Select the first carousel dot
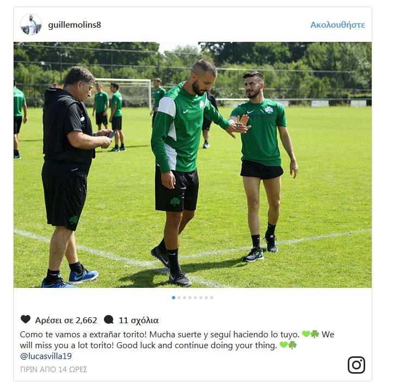 tap(174, 298)
